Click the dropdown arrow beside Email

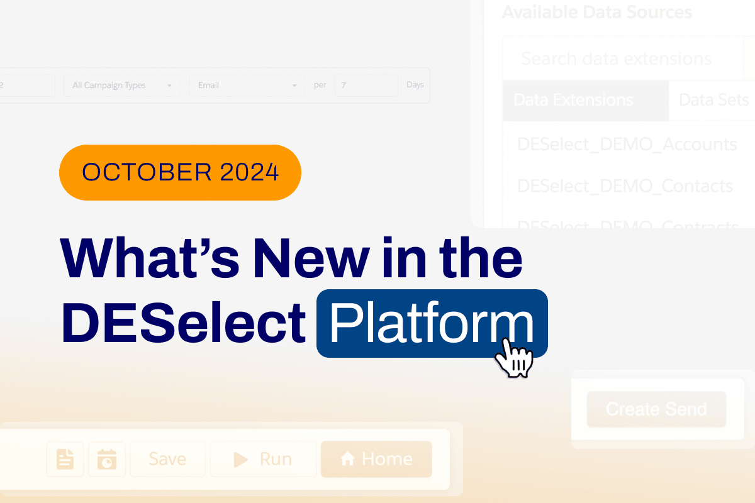click(x=294, y=85)
